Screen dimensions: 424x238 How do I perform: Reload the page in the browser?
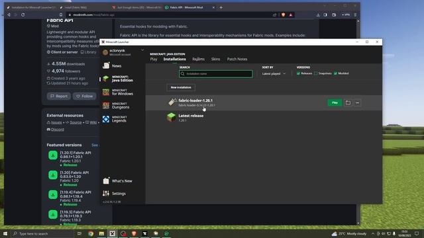pyautogui.click(x=23, y=15)
